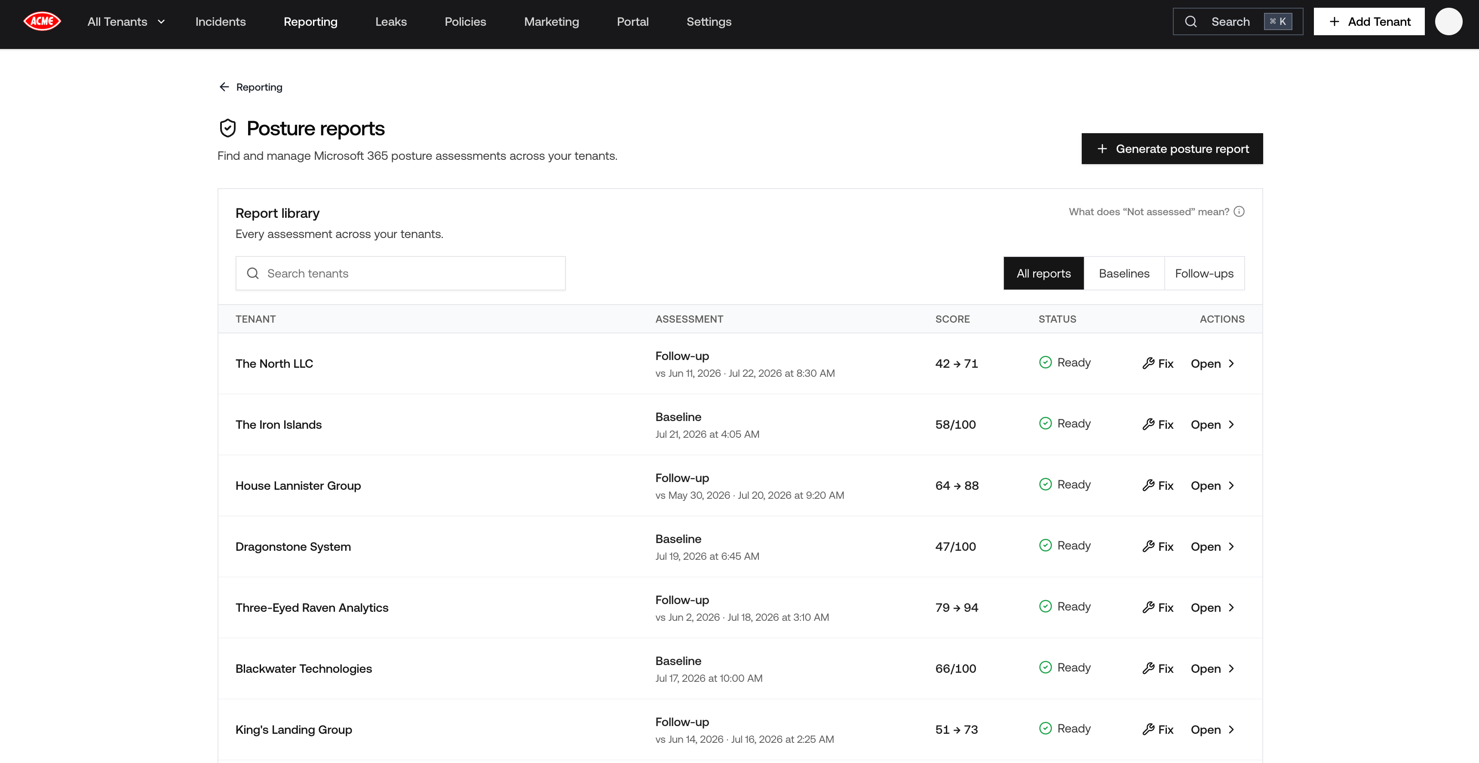Click Ready check icon for House Lannister Group
This screenshot has width=1479, height=763.
(x=1046, y=484)
